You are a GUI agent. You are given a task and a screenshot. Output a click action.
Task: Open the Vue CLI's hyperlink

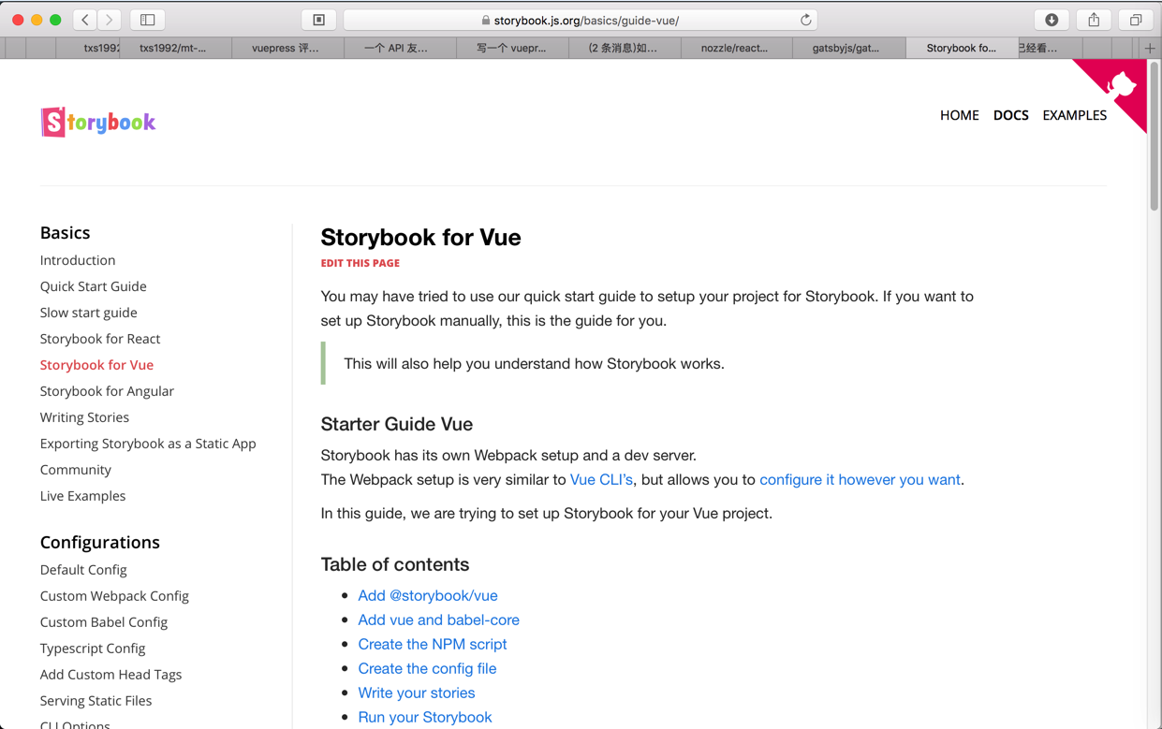click(x=601, y=479)
